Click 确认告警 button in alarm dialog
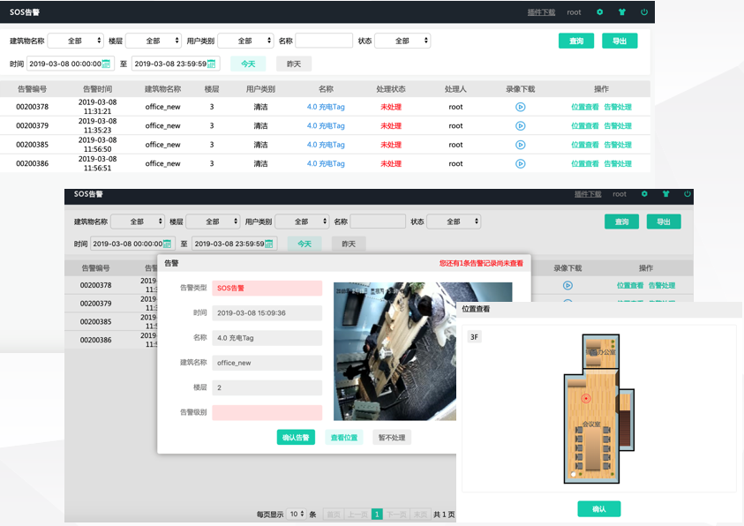Image resolution: width=744 pixels, height=526 pixels. point(296,438)
